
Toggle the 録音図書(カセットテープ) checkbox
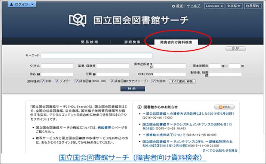[x=112, y=81]
